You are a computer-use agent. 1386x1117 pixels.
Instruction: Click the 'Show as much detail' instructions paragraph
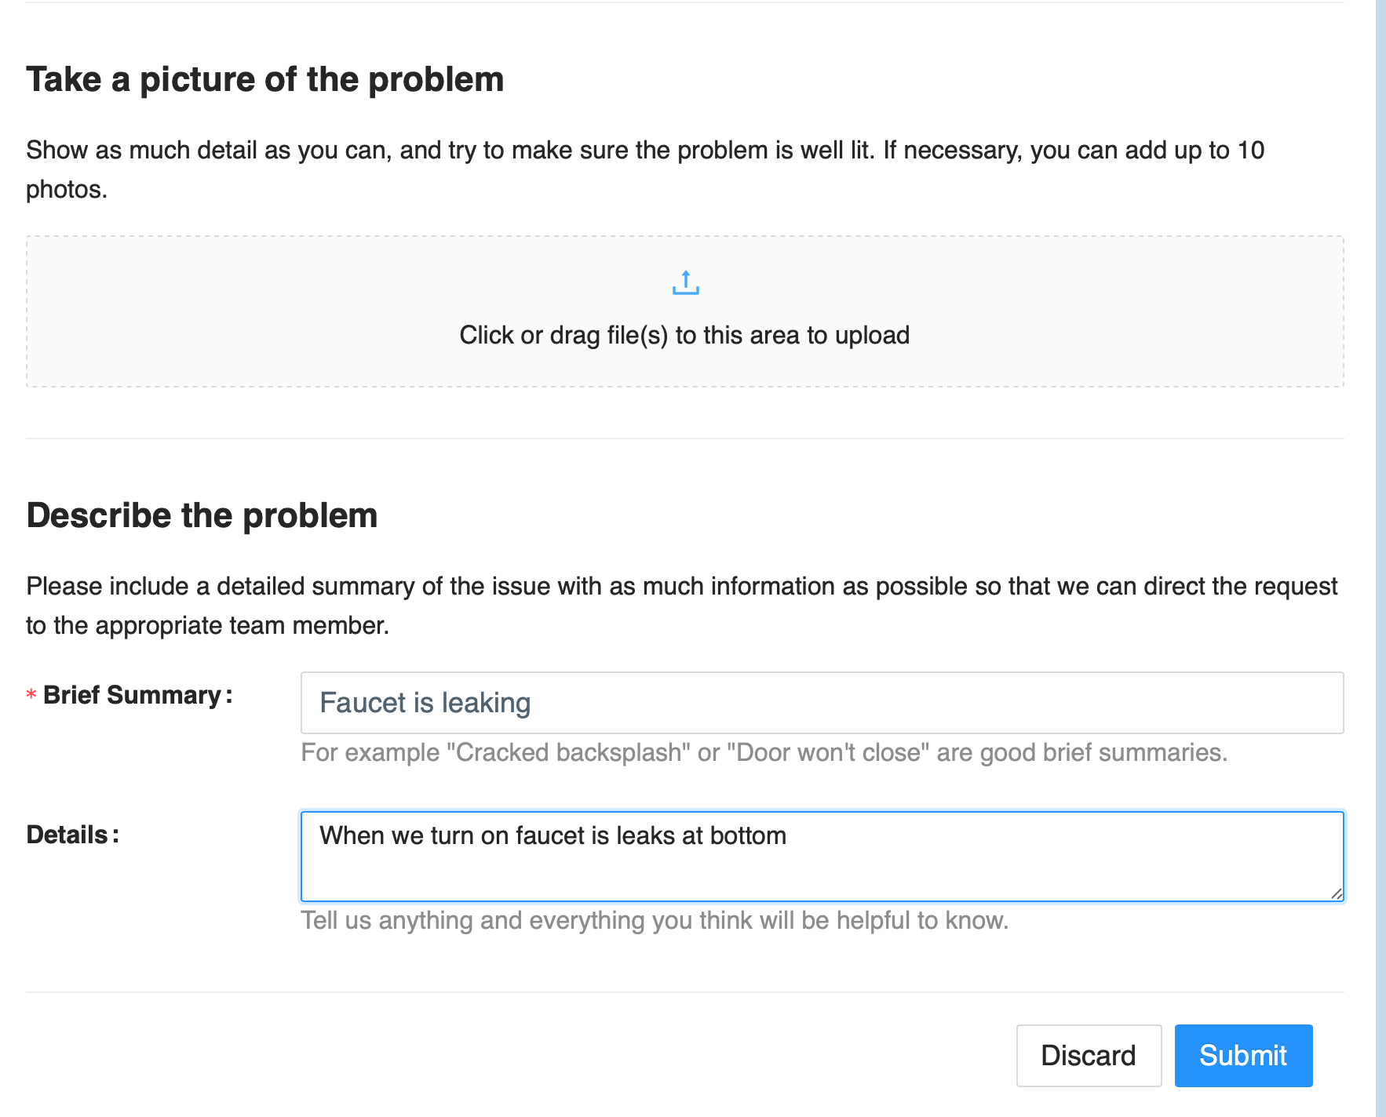coord(645,169)
